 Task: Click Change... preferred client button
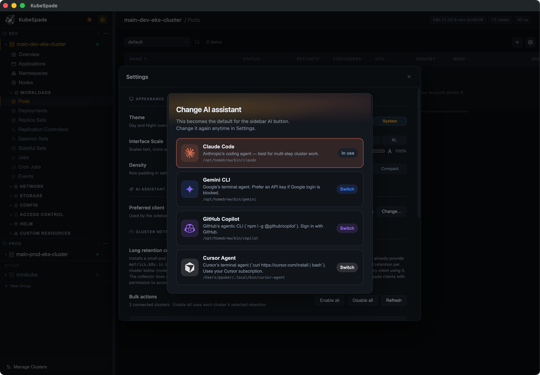391,211
